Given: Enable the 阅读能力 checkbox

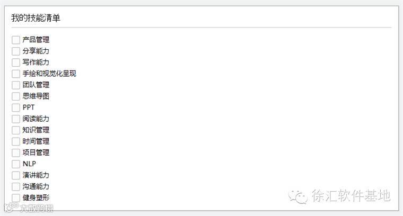Looking at the screenshot, I should pyautogui.click(x=15, y=119).
